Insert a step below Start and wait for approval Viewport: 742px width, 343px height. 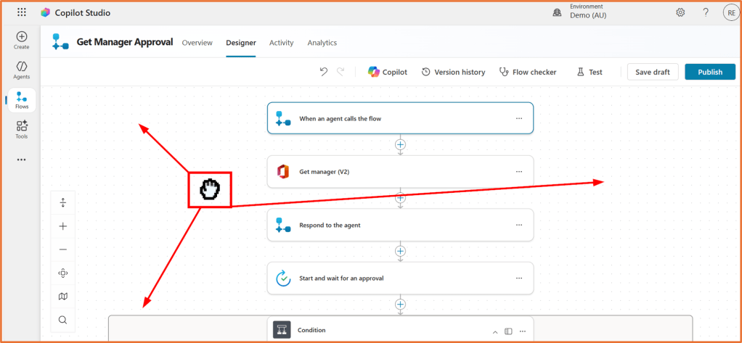coord(400,305)
